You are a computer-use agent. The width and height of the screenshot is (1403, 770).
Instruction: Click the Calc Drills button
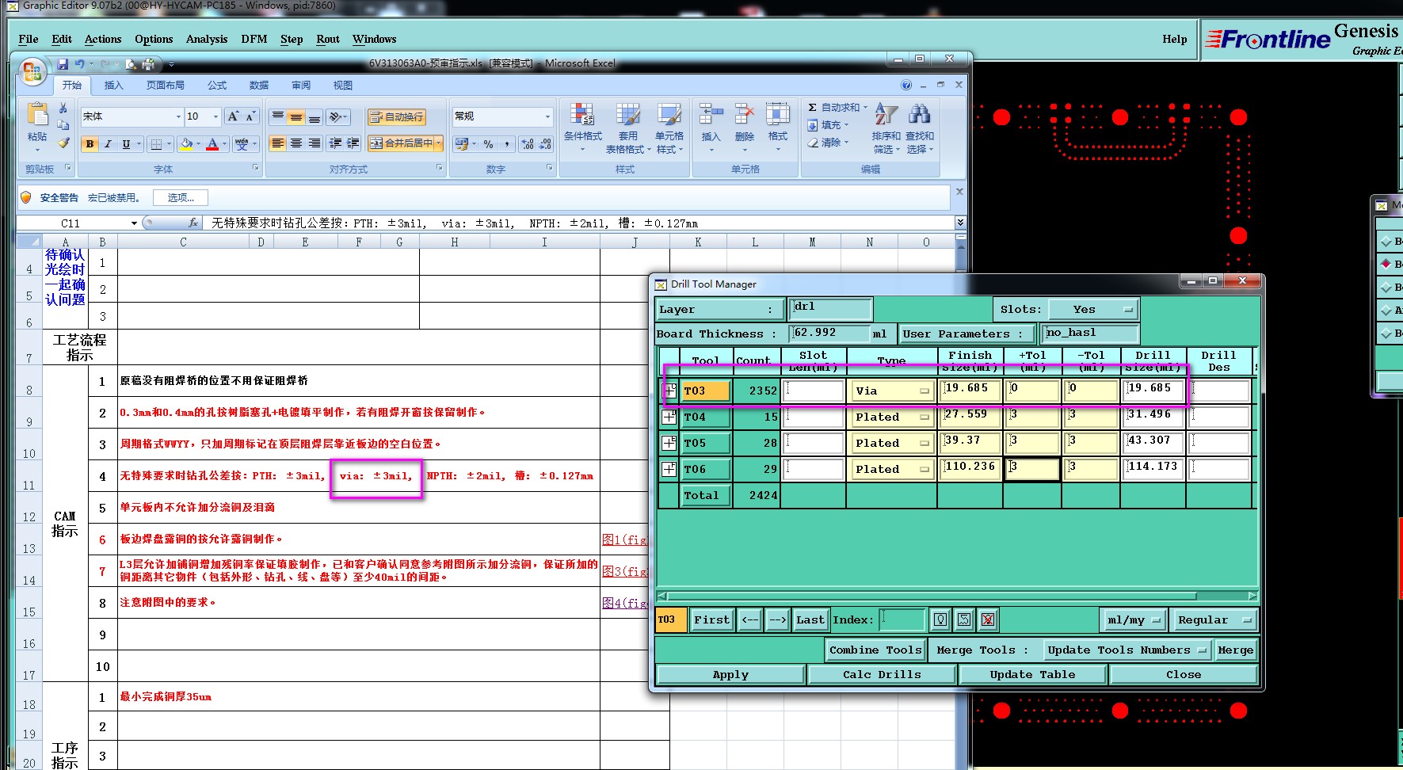(x=882, y=675)
